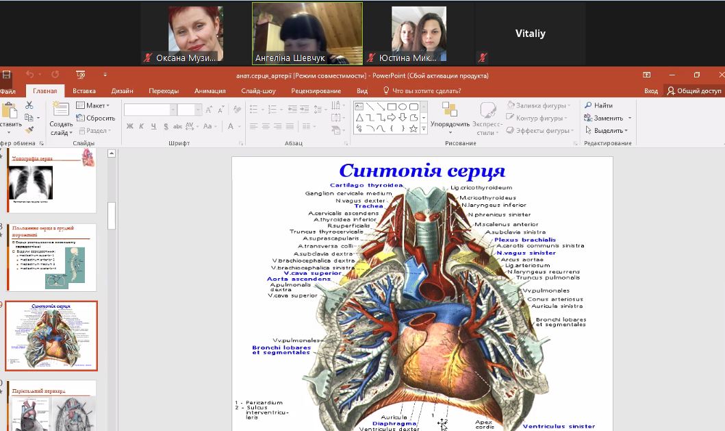Viewport: 725px width, 431px height.
Task: Start slideshow from Quick Access toolbar icon
Action: coord(81,75)
